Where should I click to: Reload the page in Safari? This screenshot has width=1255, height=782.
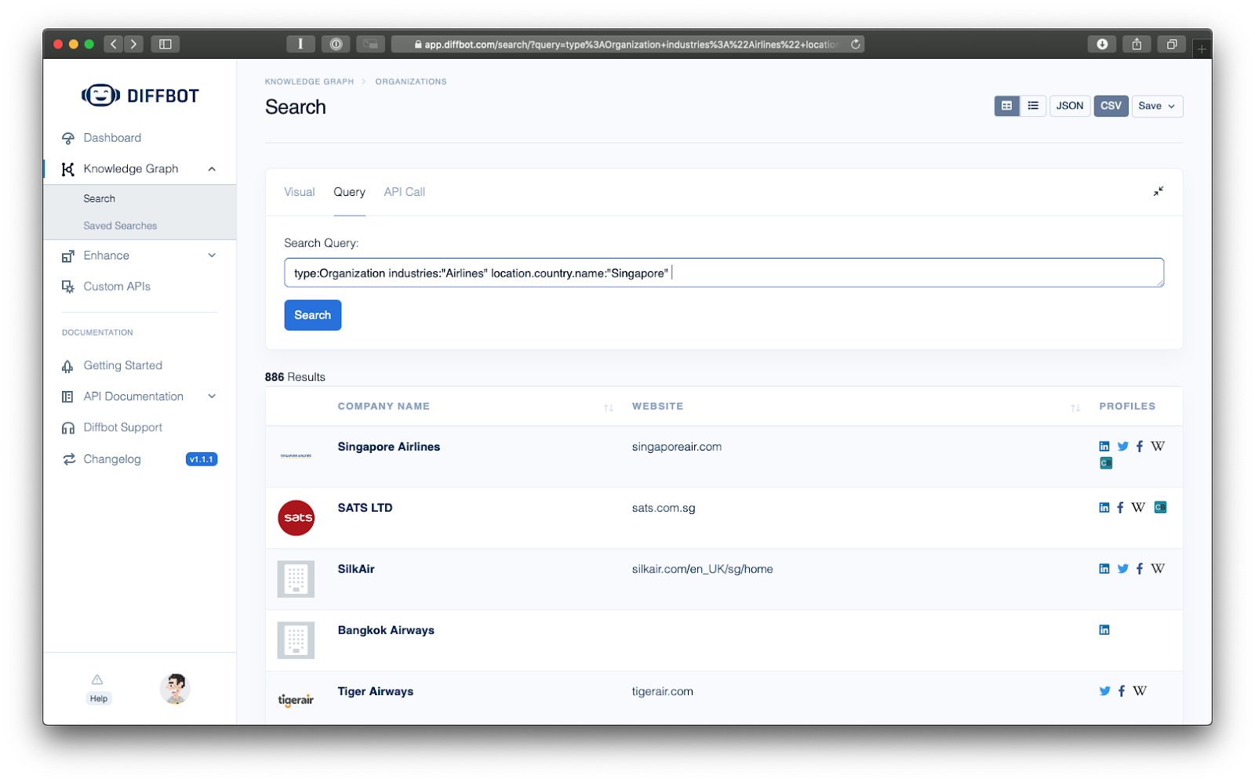[x=856, y=44]
